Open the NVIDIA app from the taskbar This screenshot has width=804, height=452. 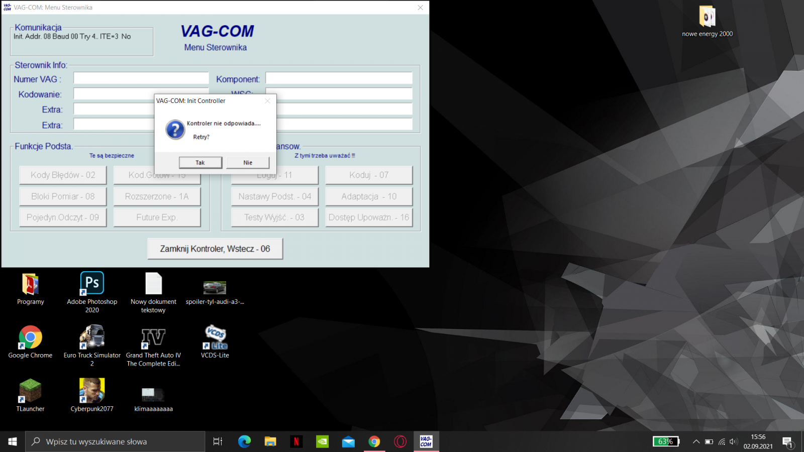[322, 441]
